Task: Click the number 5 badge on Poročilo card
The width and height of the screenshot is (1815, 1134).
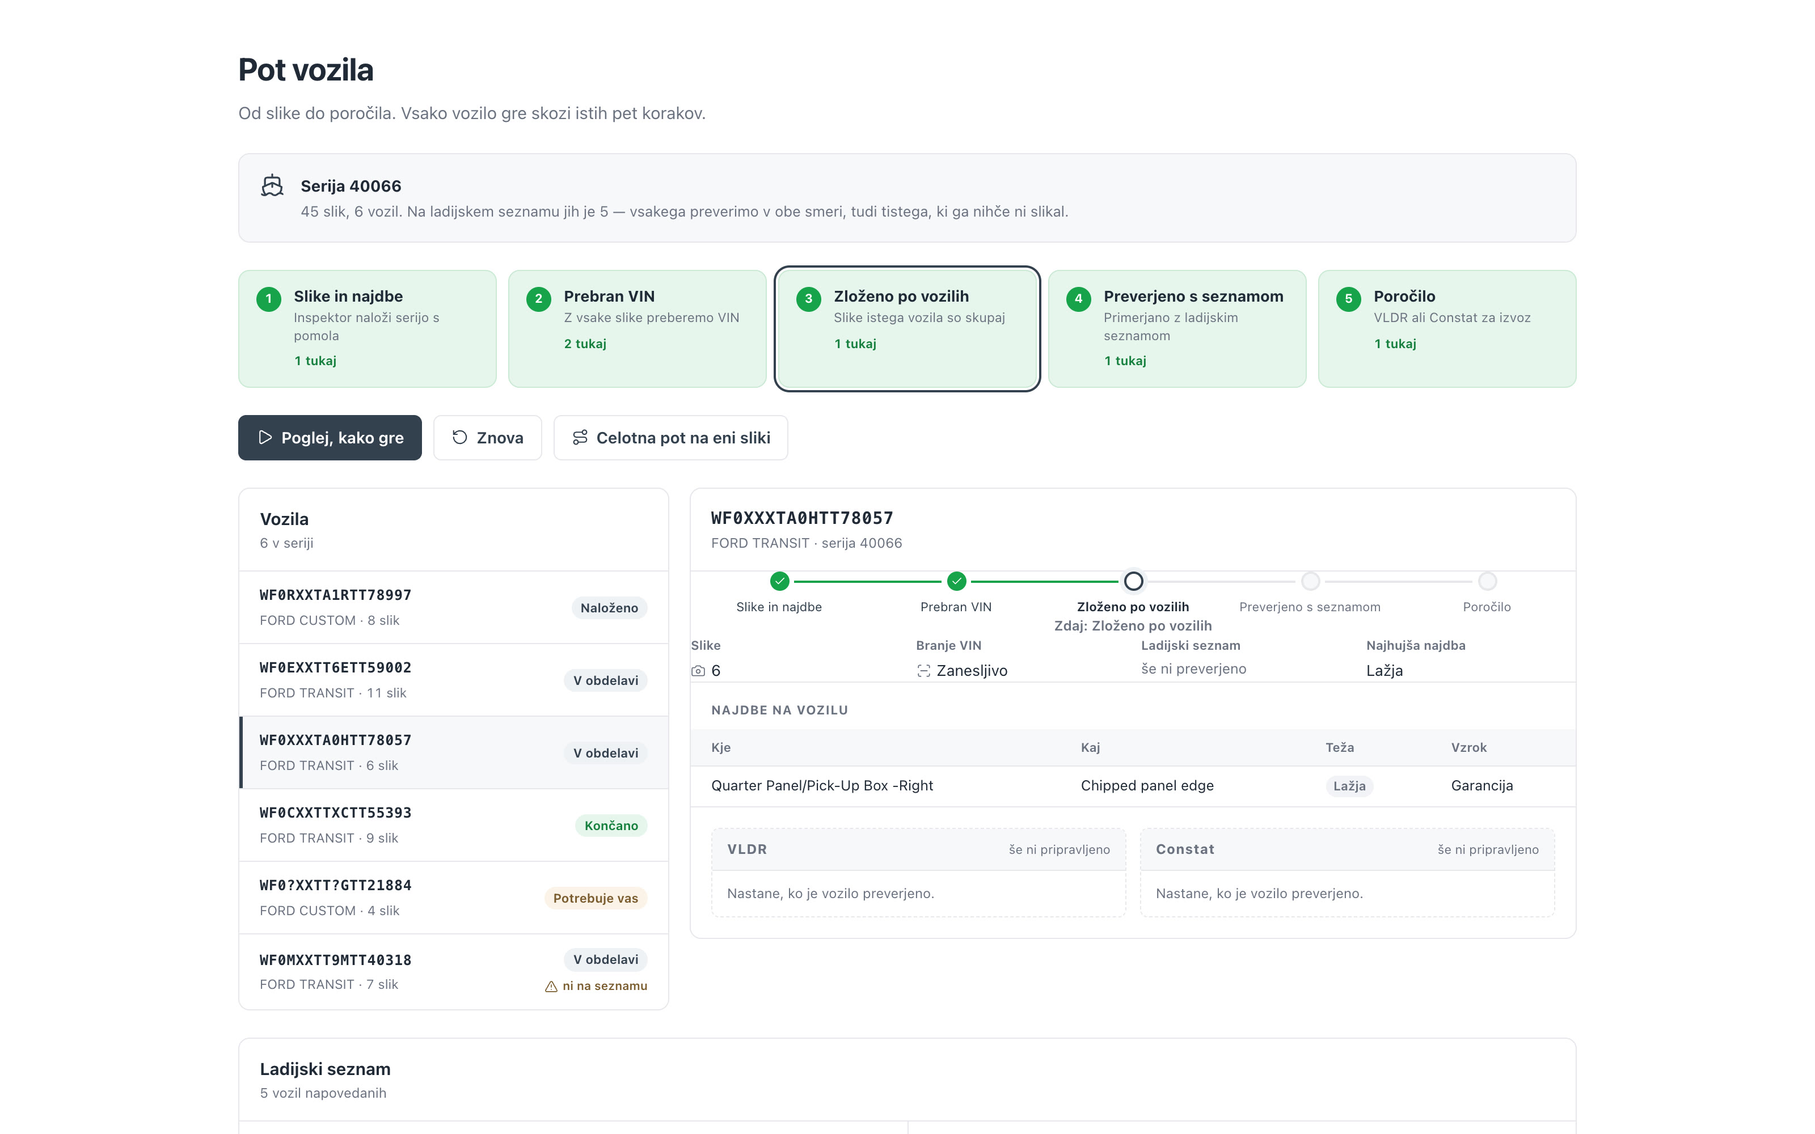Action: click(1349, 298)
